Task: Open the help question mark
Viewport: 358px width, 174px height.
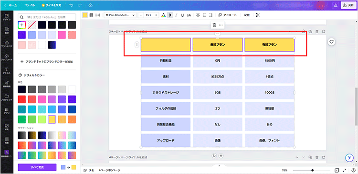Action: pos(353,170)
